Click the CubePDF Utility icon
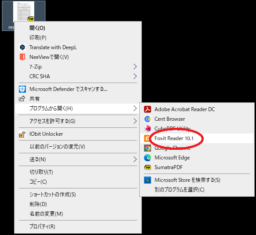 [x=148, y=129]
